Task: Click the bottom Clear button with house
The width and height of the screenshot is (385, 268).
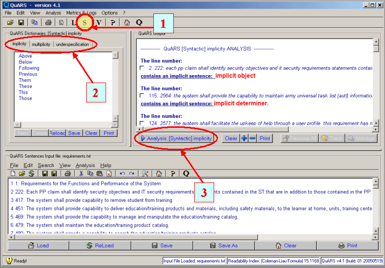Action: click(286, 246)
